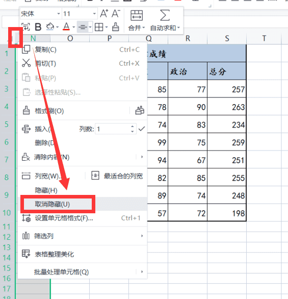This screenshot has height=299, width=288.
Task: Click the borders grid icon
Action: tap(99, 27)
